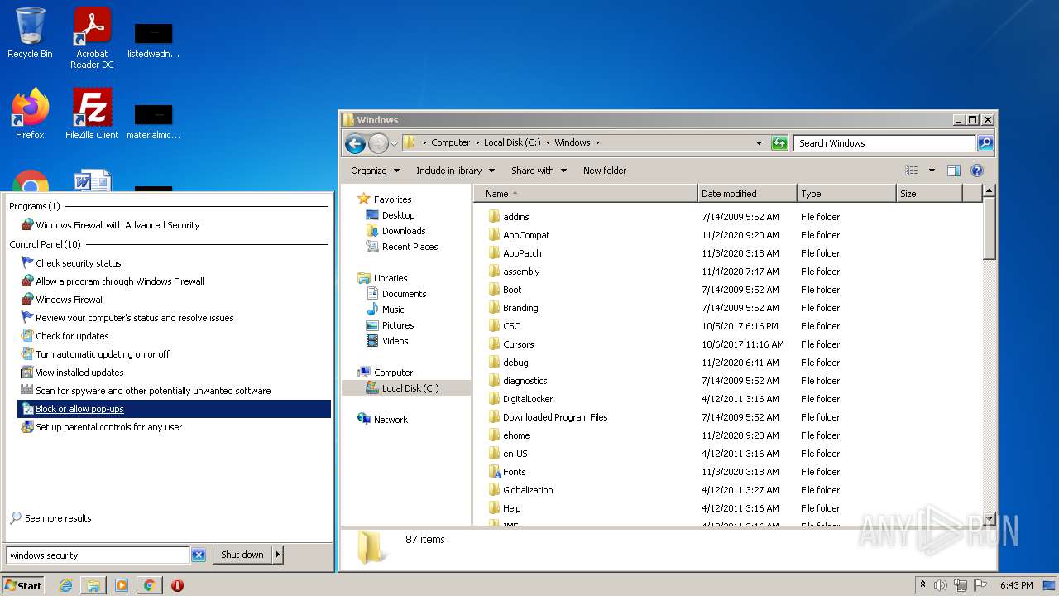This screenshot has height=596, width=1059.
Task: Click the Start button
Action: pyautogui.click(x=23, y=585)
